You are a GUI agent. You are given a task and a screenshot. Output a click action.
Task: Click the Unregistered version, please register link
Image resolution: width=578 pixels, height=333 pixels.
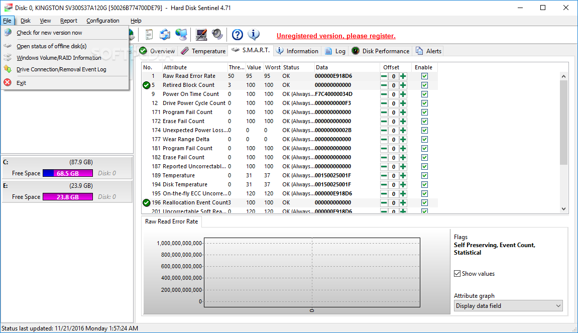pyautogui.click(x=336, y=36)
